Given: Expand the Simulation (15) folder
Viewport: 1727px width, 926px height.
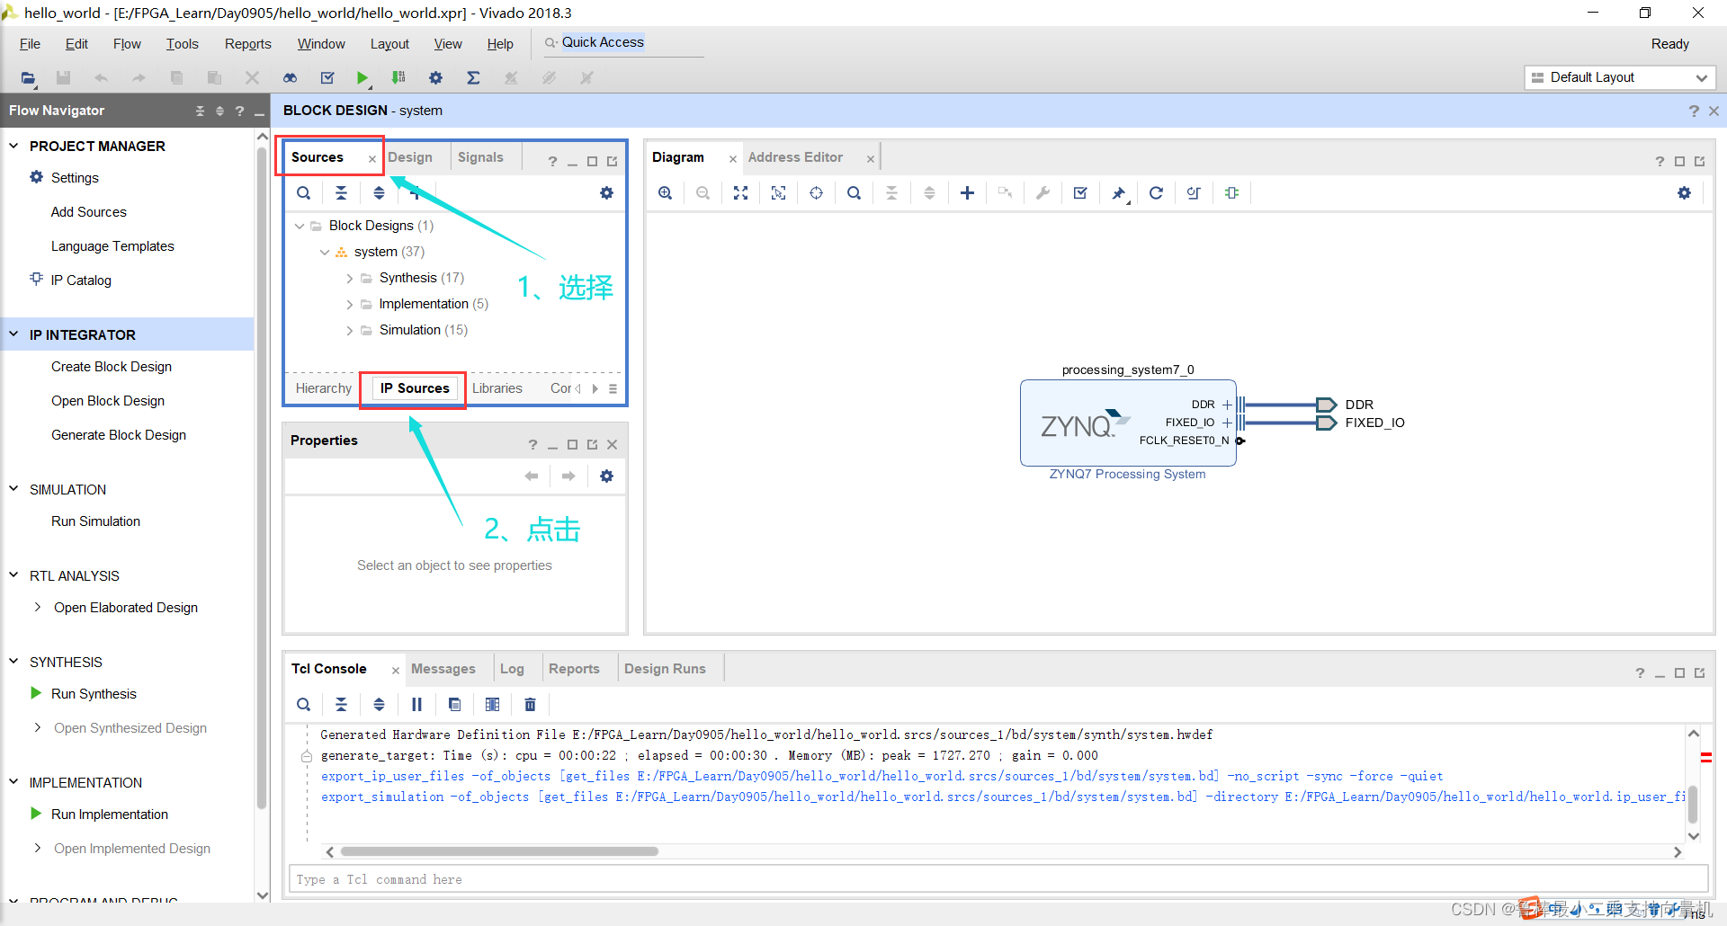Looking at the screenshot, I should click(x=350, y=331).
